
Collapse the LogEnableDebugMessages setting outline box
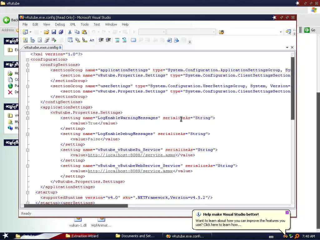coord(27,134)
